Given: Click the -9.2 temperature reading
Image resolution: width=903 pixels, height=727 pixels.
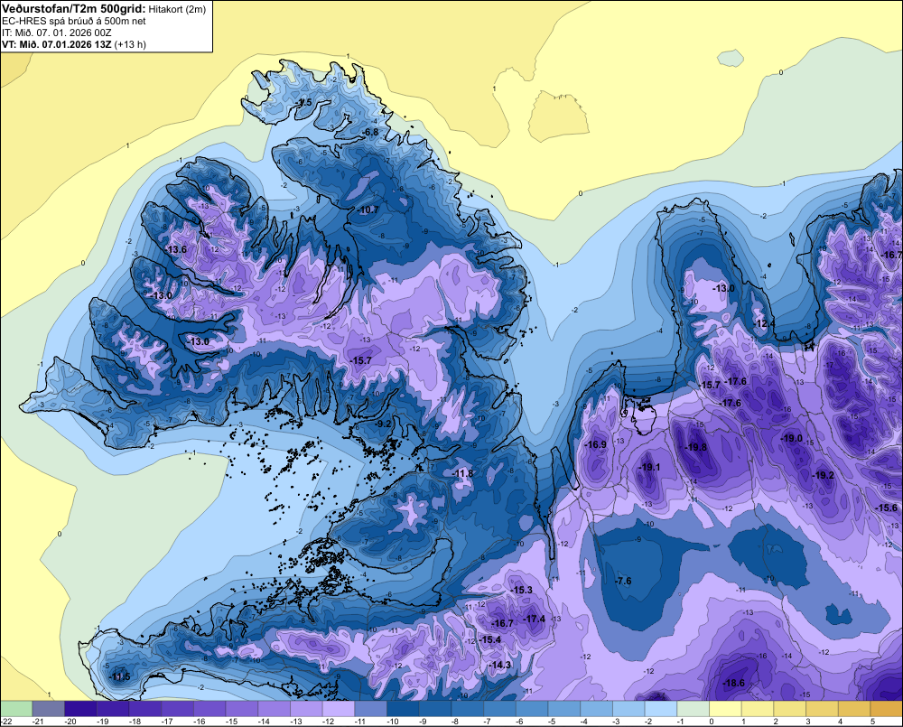Looking at the screenshot, I should click(x=383, y=424).
